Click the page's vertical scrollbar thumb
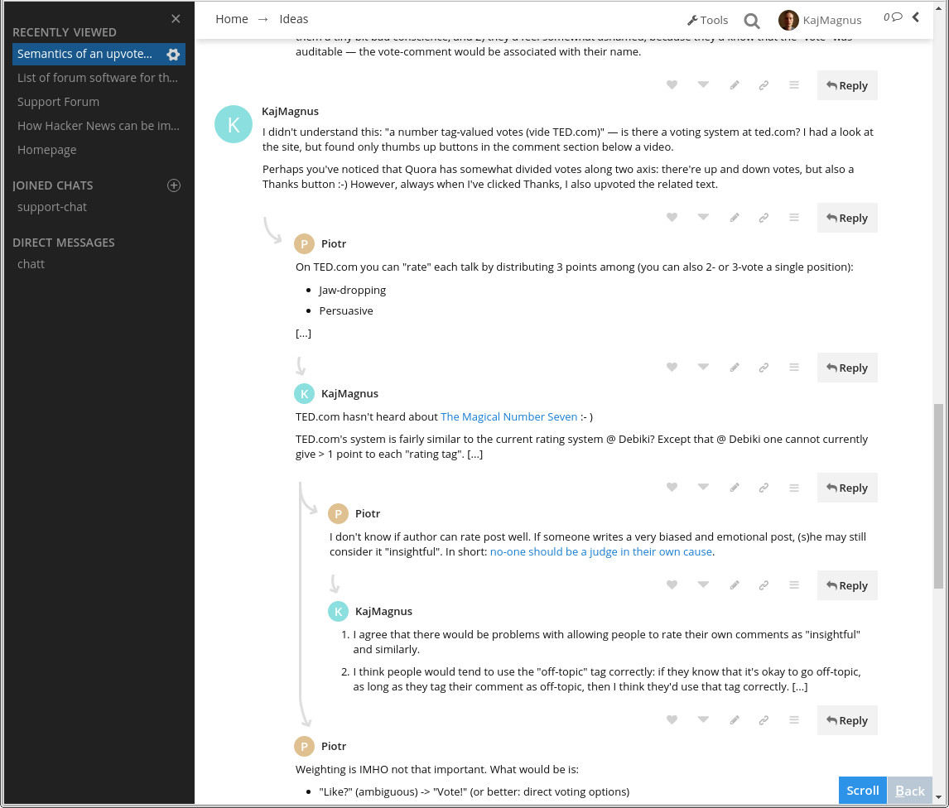Image resolution: width=949 pixels, height=808 pixels. pyautogui.click(x=938, y=496)
